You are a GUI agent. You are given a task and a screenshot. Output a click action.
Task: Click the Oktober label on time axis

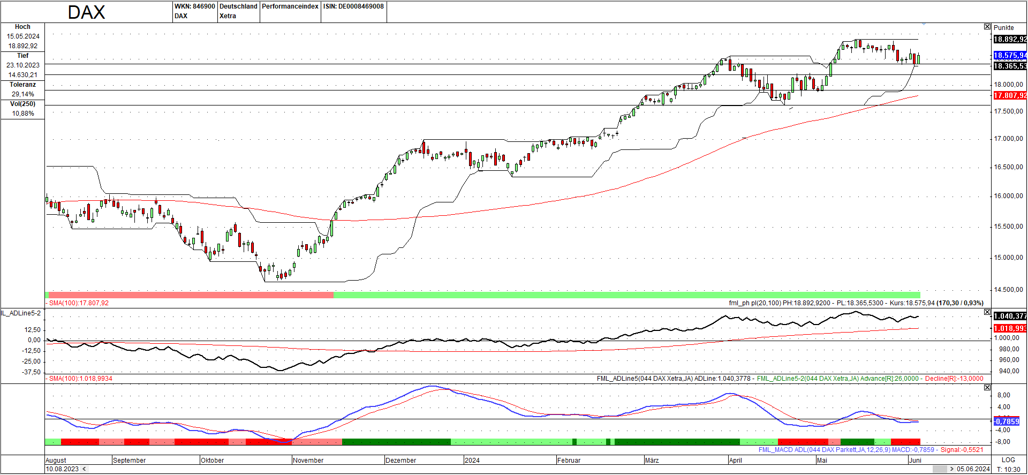(213, 461)
